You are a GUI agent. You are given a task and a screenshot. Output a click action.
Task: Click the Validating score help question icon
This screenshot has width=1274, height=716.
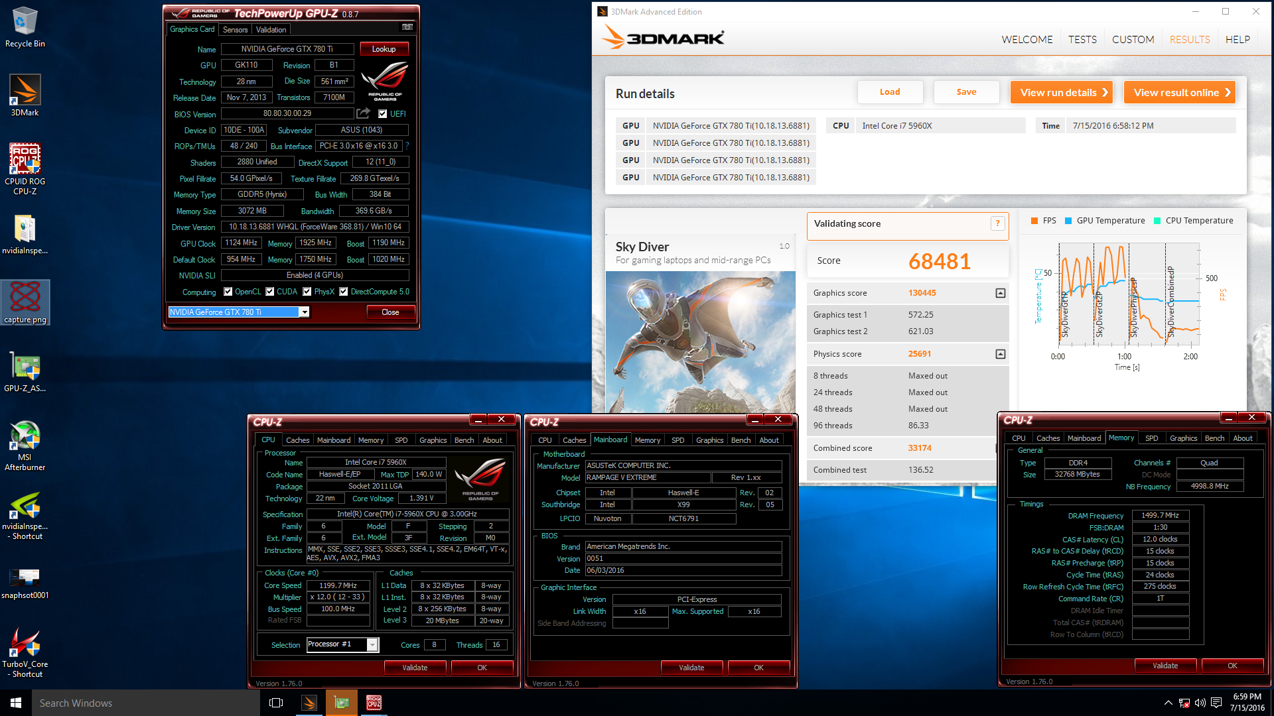(997, 223)
